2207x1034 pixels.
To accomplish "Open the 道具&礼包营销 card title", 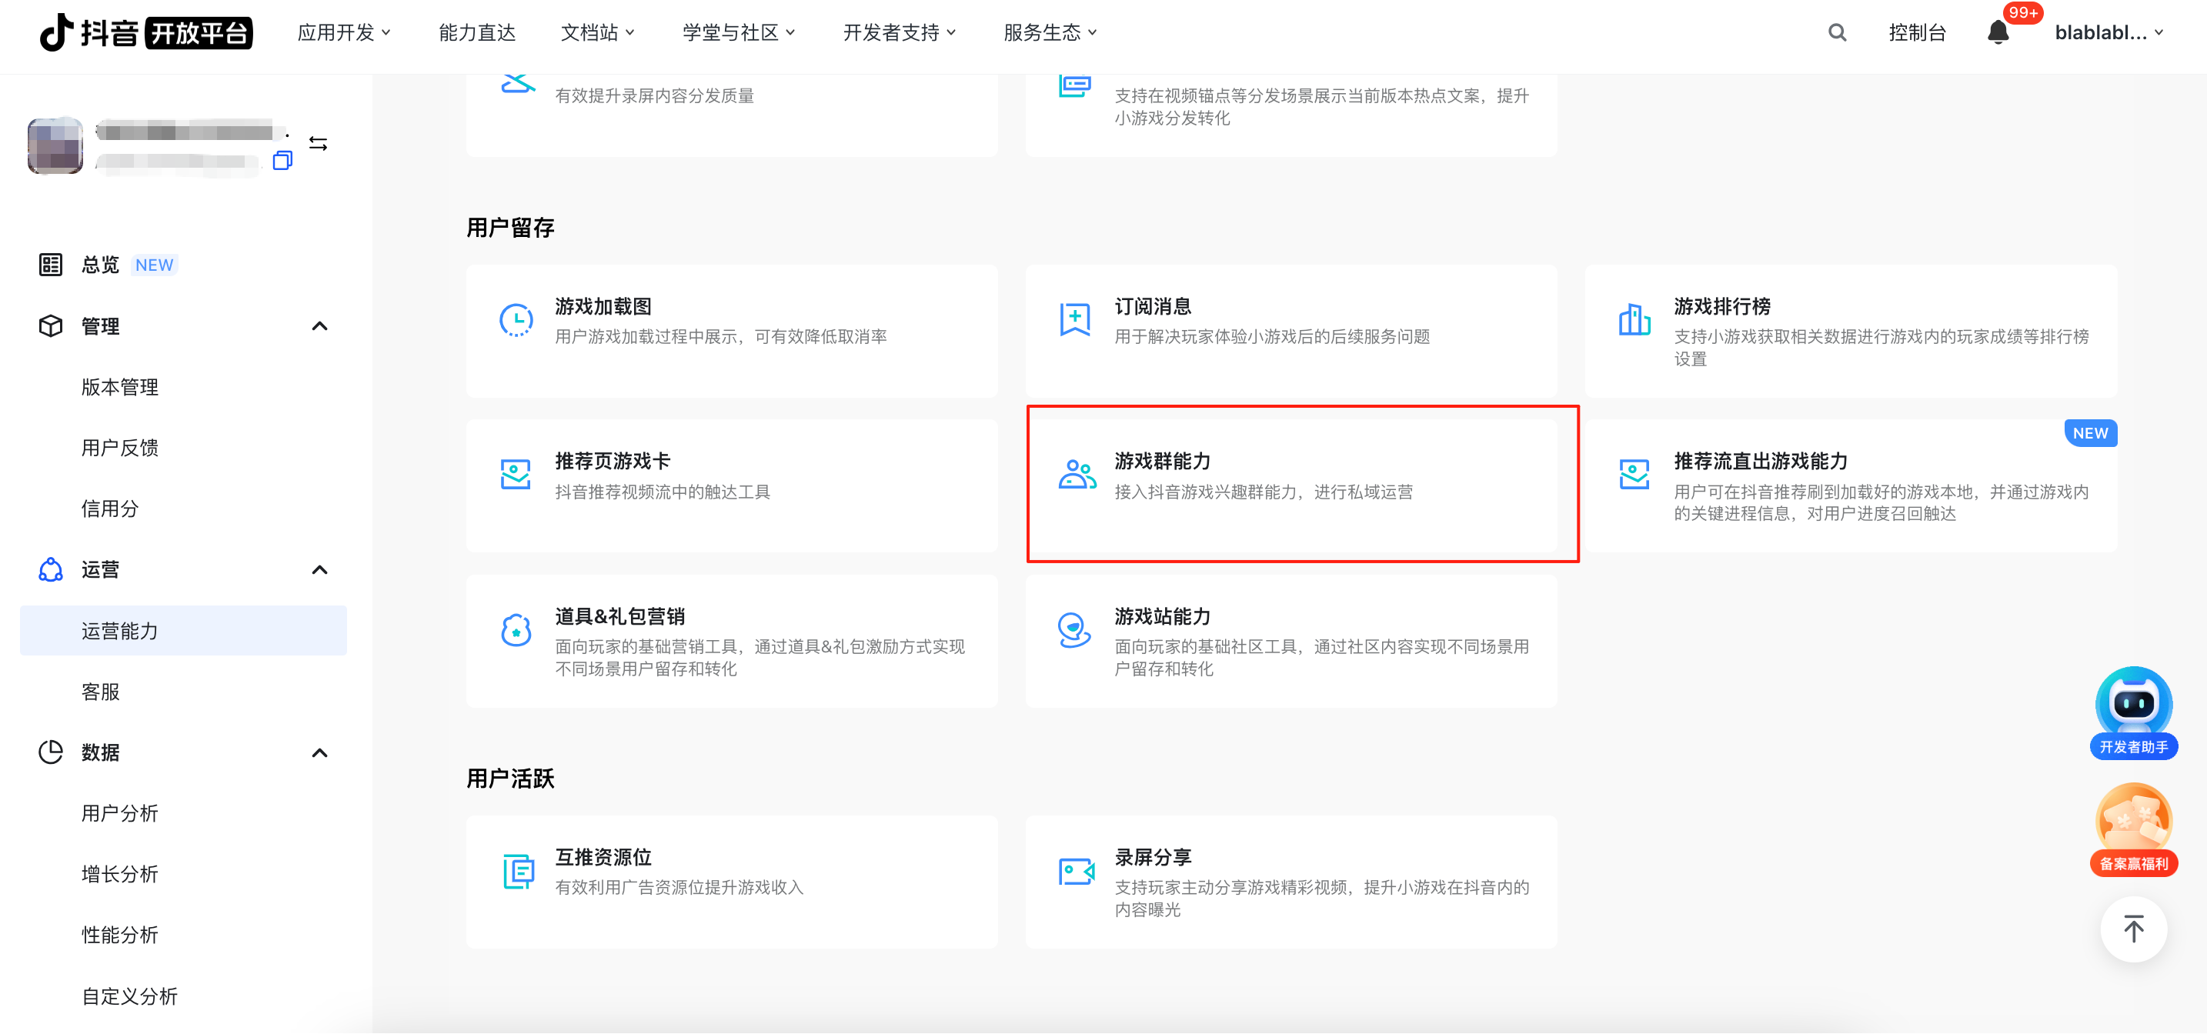I will pos(619,616).
